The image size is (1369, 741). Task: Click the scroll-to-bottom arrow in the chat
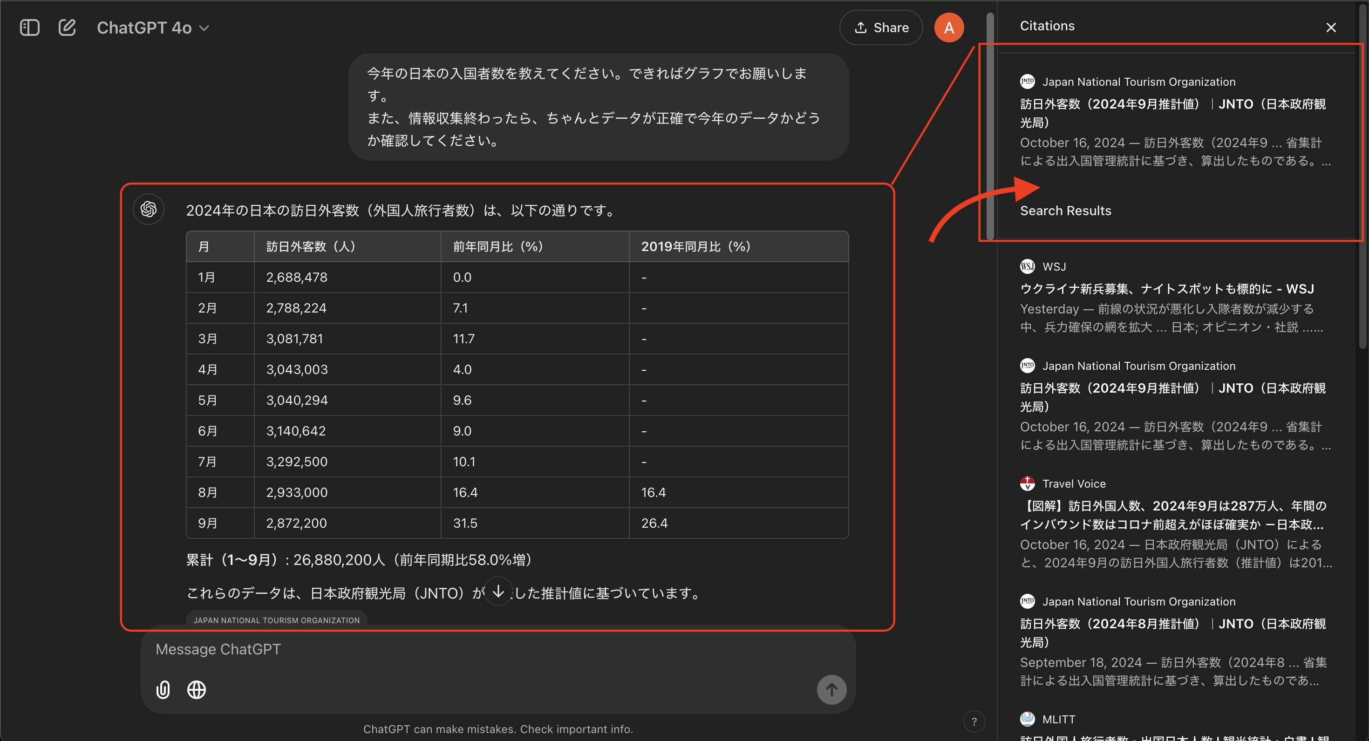point(498,591)
